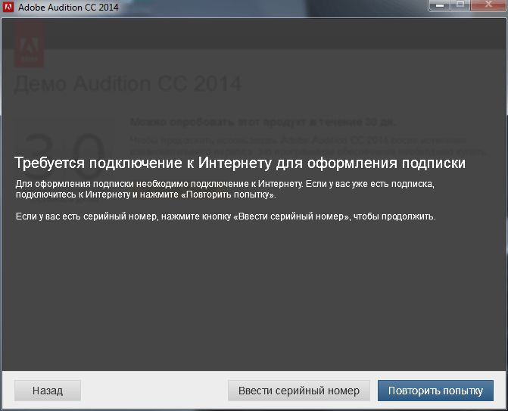Click the dimmed Adobe logo in the dialog

click(x=29, y=44)
